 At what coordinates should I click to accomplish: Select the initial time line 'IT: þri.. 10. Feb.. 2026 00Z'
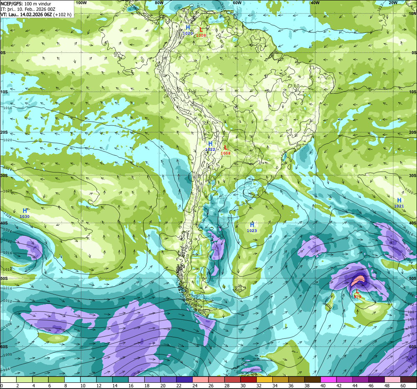coord(28,9)
